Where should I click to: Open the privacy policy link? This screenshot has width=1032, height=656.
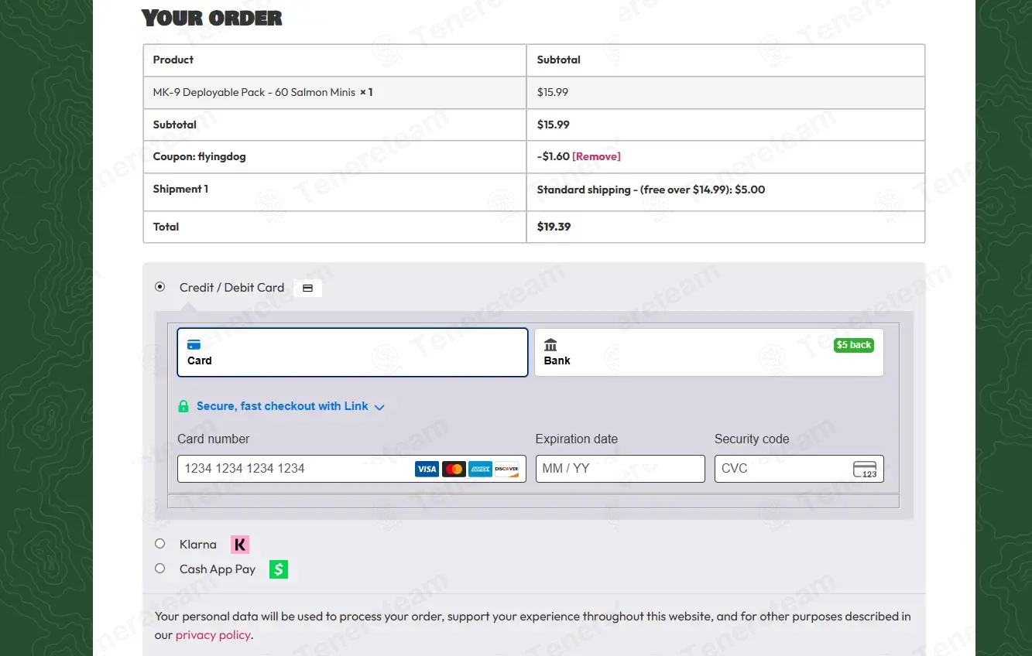coord(213,635)
